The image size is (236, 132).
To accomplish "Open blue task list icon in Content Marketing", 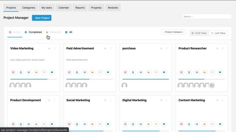I will coord(197,124).
